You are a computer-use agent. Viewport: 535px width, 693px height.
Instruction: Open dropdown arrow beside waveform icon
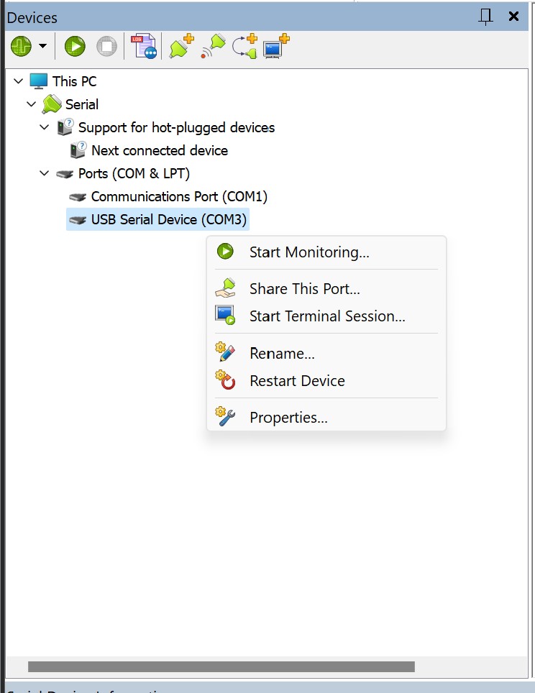click(42, 47)
